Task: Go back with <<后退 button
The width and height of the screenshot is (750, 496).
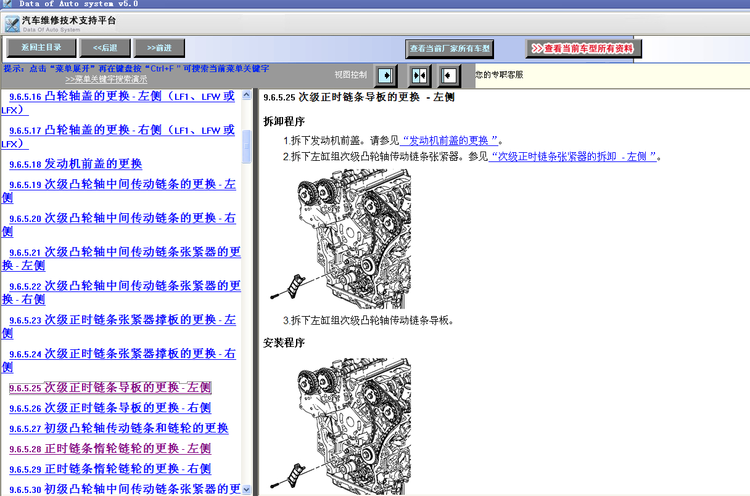Action: point(105,48)
